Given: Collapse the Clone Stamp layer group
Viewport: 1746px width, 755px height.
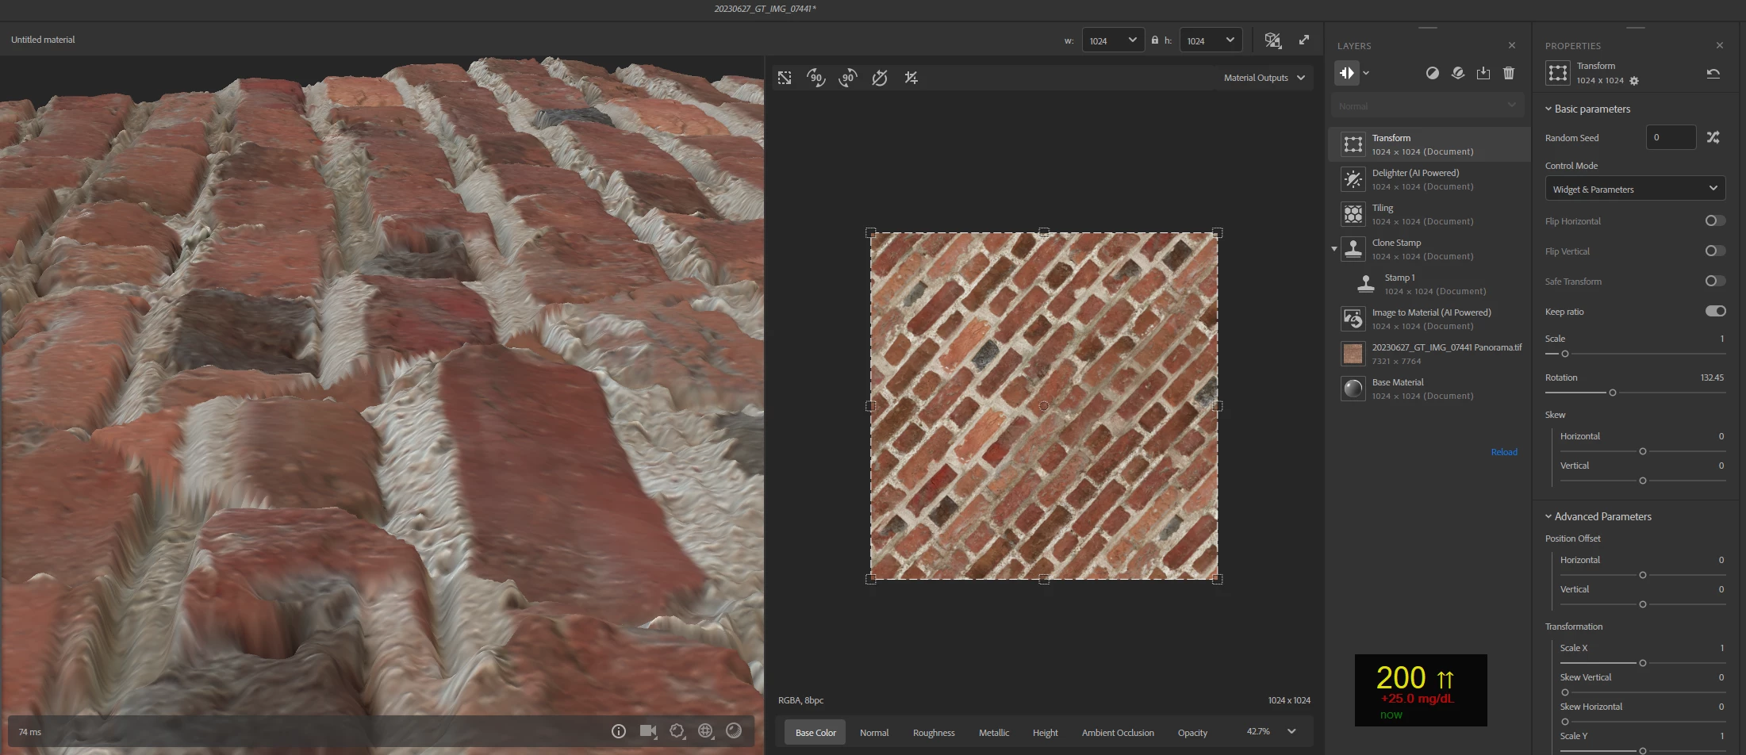Looking at the screenshot, I should (x=1334, y=249).
